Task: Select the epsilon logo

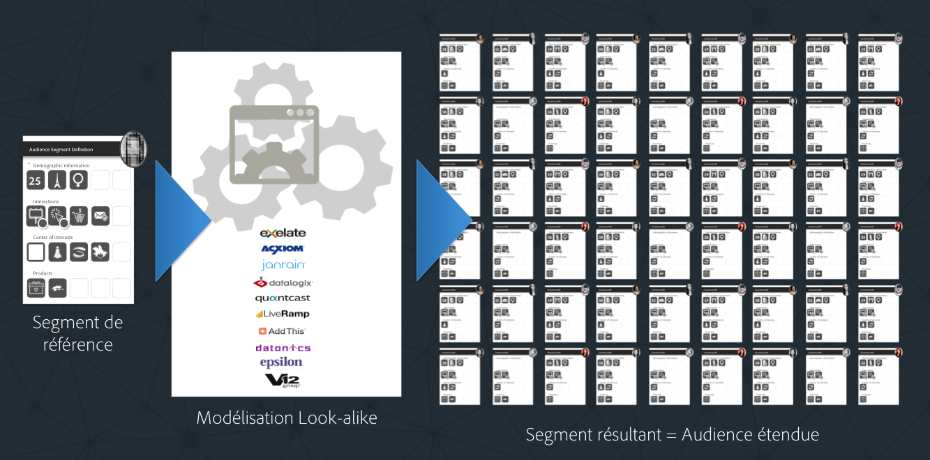Action: [x=282, y=362]
